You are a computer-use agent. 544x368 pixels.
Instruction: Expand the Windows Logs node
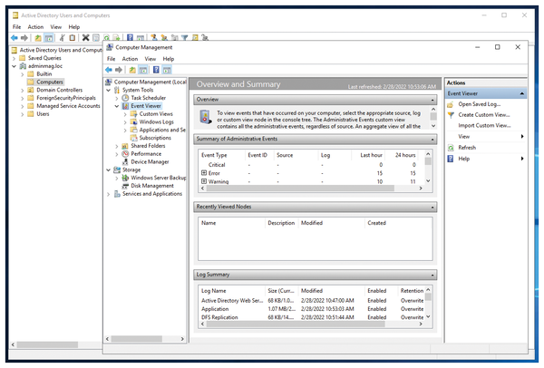pyautogui.click(x=125, y=122)
